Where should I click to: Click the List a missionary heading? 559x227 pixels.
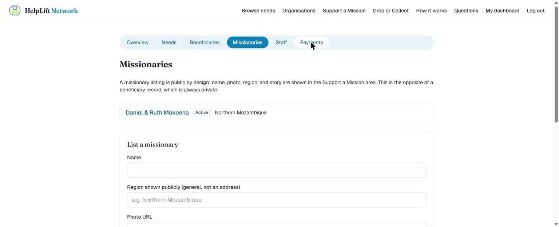[x=152, y=145]
